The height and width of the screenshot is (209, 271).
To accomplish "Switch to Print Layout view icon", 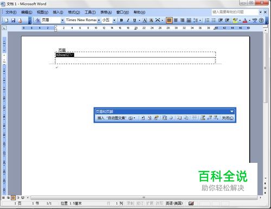I will click(13, 198).
